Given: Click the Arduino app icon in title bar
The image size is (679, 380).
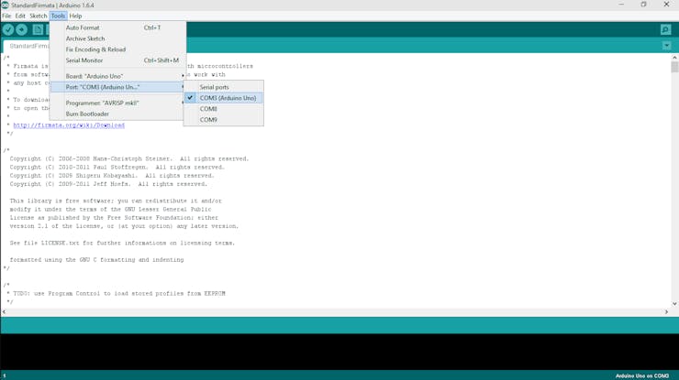Looking at the screenshot, I should click(x=5, y=5).
